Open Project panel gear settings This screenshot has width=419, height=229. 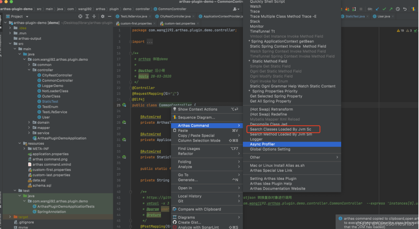(x=103, y=16)
